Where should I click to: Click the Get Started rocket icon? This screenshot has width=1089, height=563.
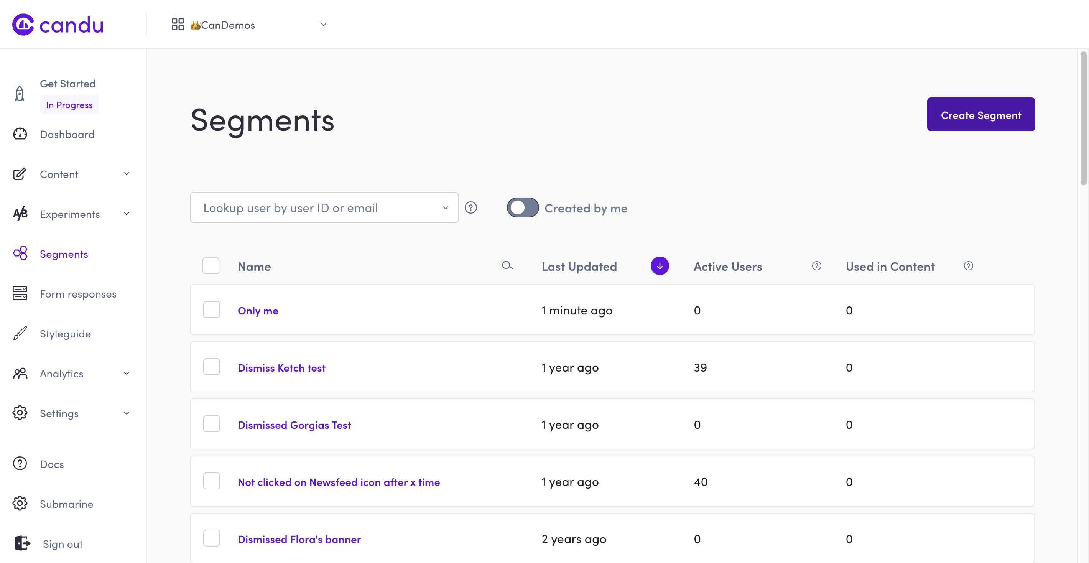coord(20,94)
